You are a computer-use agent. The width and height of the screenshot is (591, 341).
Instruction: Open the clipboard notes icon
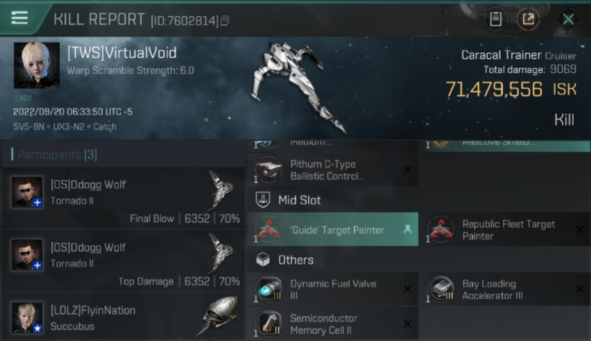pos(496,19)
